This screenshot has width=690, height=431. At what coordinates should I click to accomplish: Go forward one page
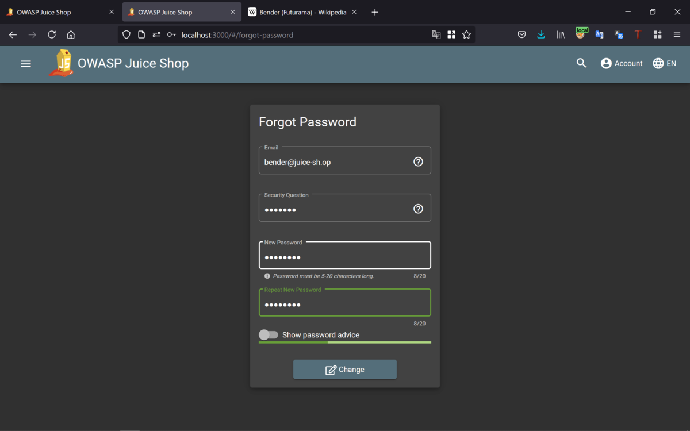(x=32, y=34)
